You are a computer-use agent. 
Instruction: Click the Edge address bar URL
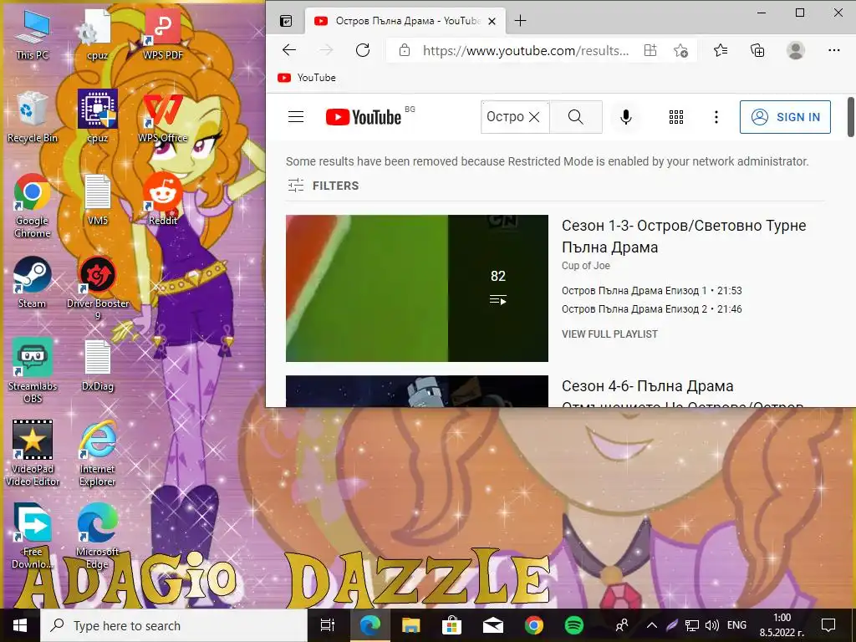[x=526, y=51]
